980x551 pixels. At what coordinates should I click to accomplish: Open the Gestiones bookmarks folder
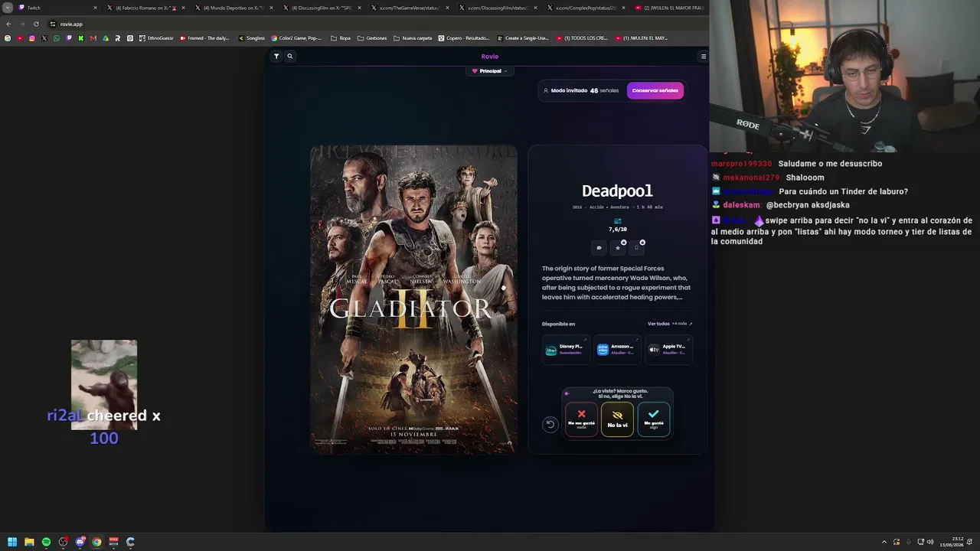click(372, 38)
